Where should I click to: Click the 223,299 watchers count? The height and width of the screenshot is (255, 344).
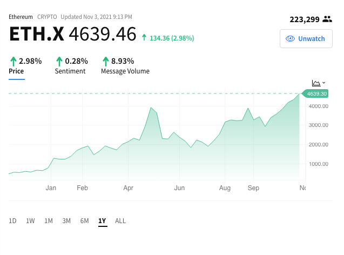tap(305, 19)
